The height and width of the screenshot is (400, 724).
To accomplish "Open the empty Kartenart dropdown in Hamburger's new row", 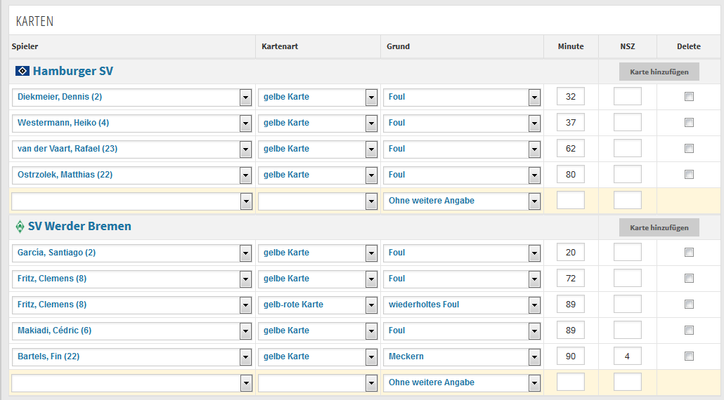I will pyautogui.click(x=318, y=201).
